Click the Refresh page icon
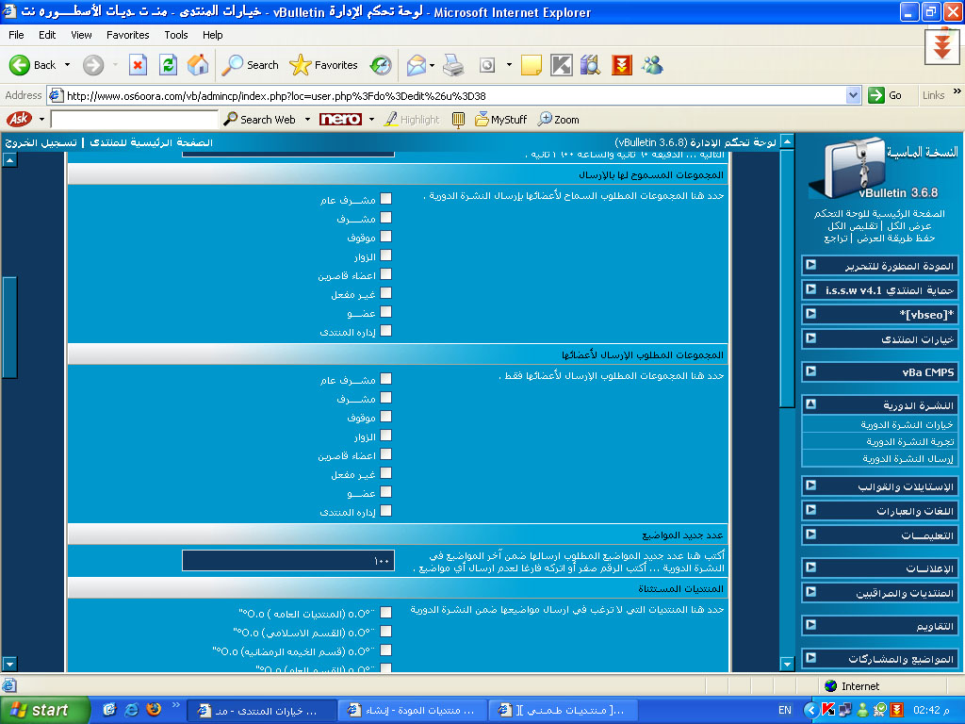Viewport: 965px width, 724px height. 168,65
